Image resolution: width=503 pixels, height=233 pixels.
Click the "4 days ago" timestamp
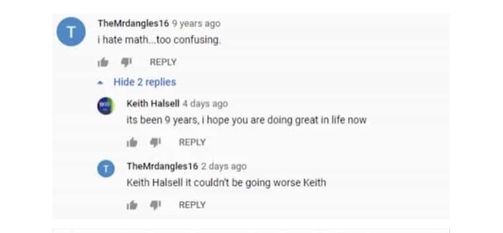(x=205, y=104)
